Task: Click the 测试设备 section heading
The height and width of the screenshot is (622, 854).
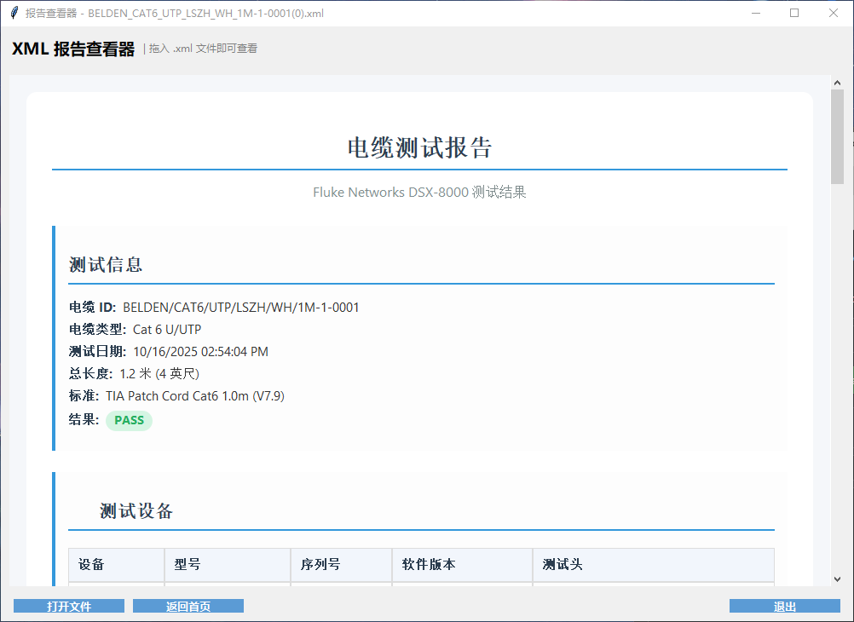Action: (x=136, y=511)
